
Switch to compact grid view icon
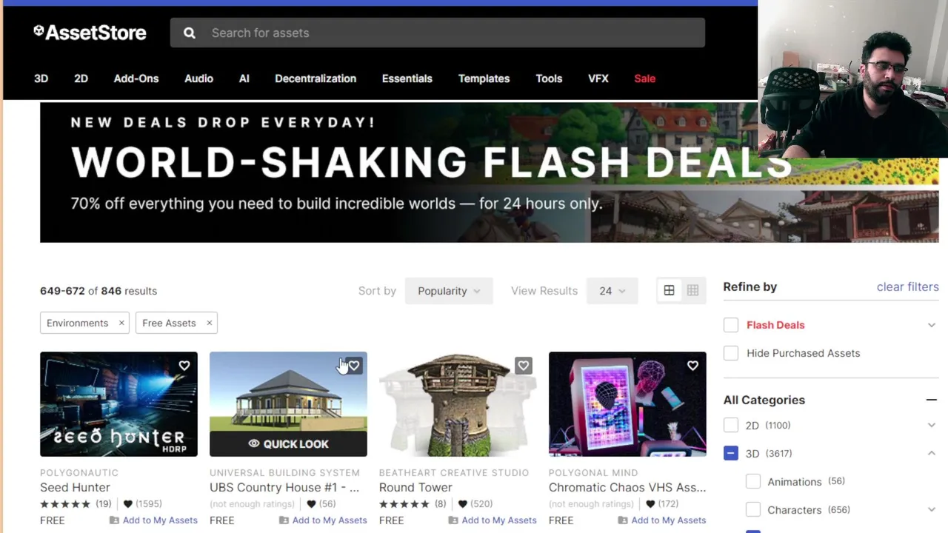[692, 291]
